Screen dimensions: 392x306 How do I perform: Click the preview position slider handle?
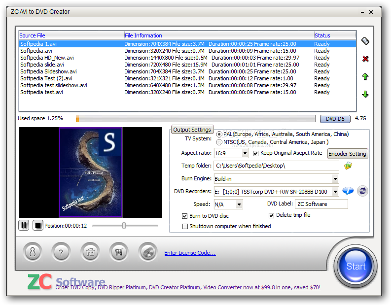(124, 226)
